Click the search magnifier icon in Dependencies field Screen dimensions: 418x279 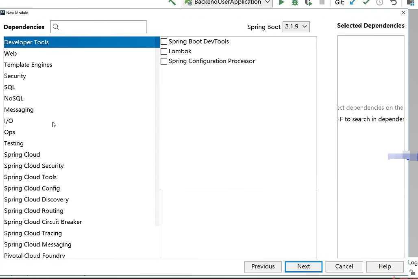pyautogui.click(x=56, y=27)
